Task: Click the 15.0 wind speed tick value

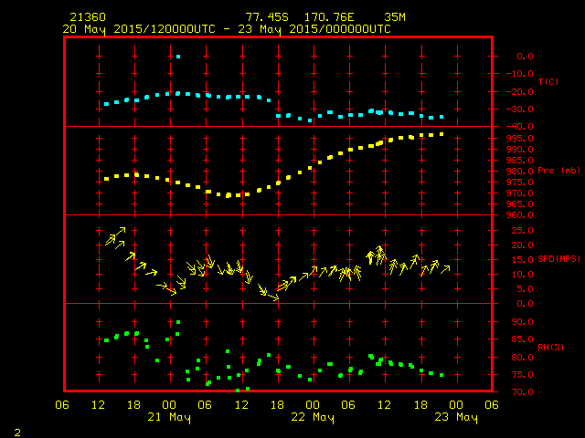Action: (522, 259)
